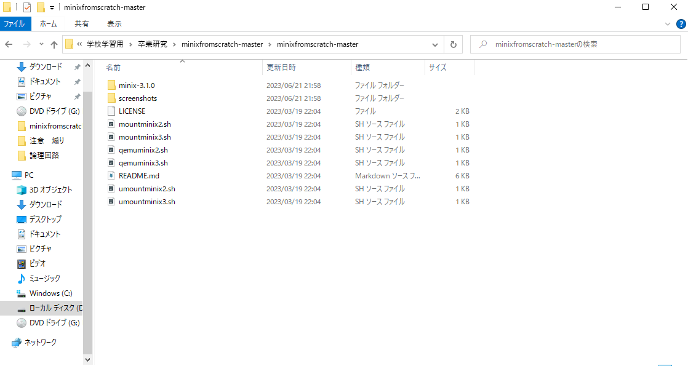
Task: Click the New Folder quick access icon
Action: click(x=41, y=7)
